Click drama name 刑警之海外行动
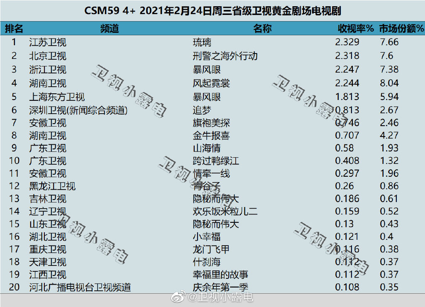This screenshot has width=425, height=307. coord(225,56)
